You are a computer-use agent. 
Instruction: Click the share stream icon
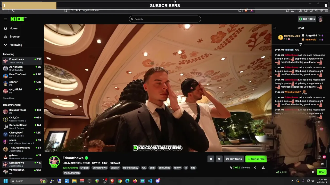coord(255,168)
